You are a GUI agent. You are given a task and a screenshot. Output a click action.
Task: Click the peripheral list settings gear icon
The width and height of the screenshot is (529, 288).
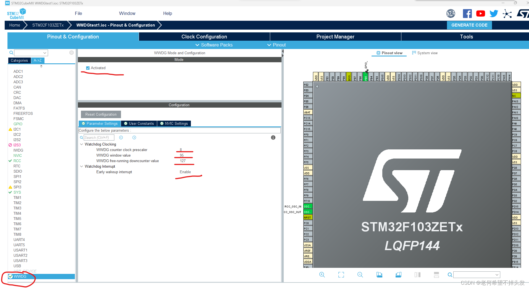click(x=71, y=53)
